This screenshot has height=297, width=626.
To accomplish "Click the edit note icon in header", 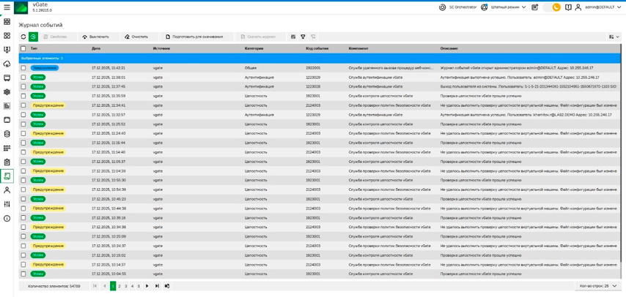I will [x=535, y=7].
